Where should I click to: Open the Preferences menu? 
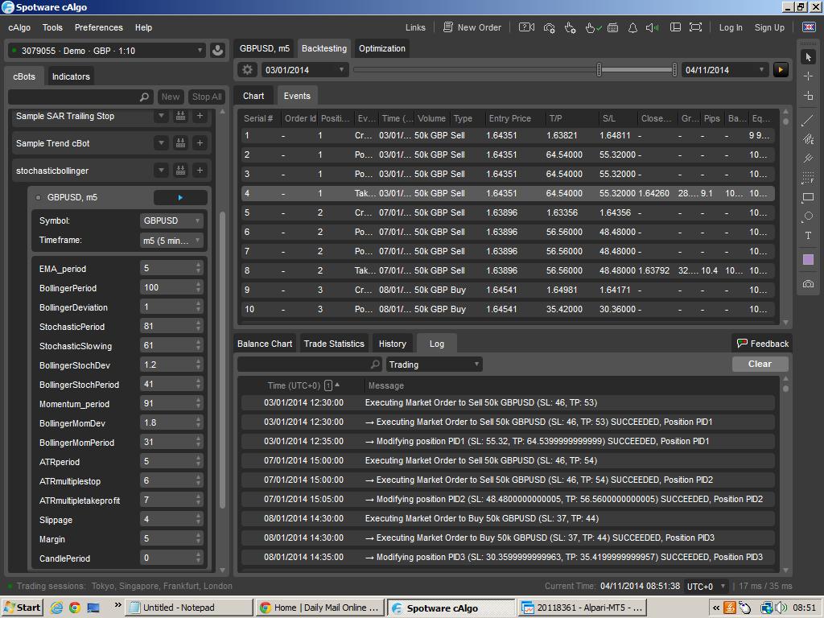[x=99, y=27]
